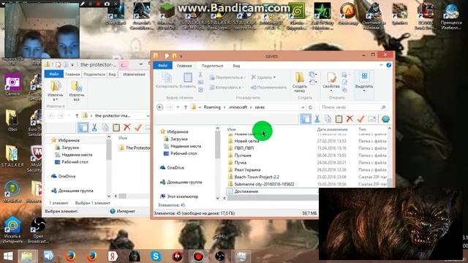Open Camera desktop shortcut
The image size is (468, 263).
12,85
